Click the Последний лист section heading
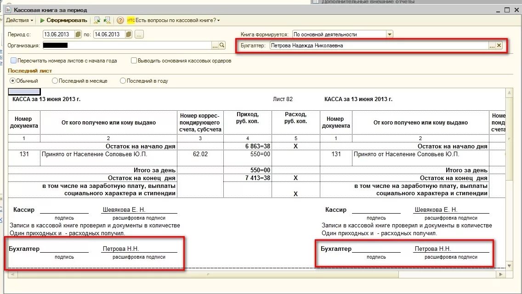This screenshot has height=294, width=522. pyautogui.click(x=30, y=71)
